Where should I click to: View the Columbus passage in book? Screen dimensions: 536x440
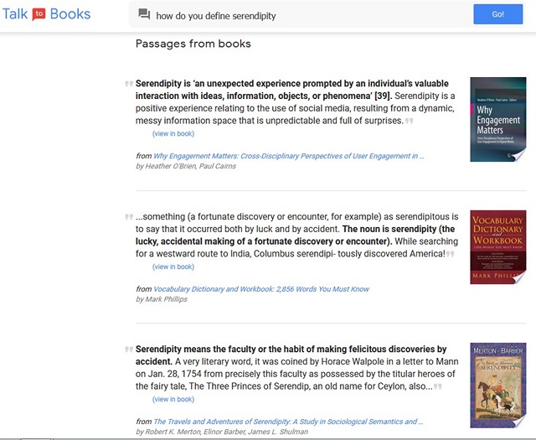pyautogui.click(x=173, y=267)
